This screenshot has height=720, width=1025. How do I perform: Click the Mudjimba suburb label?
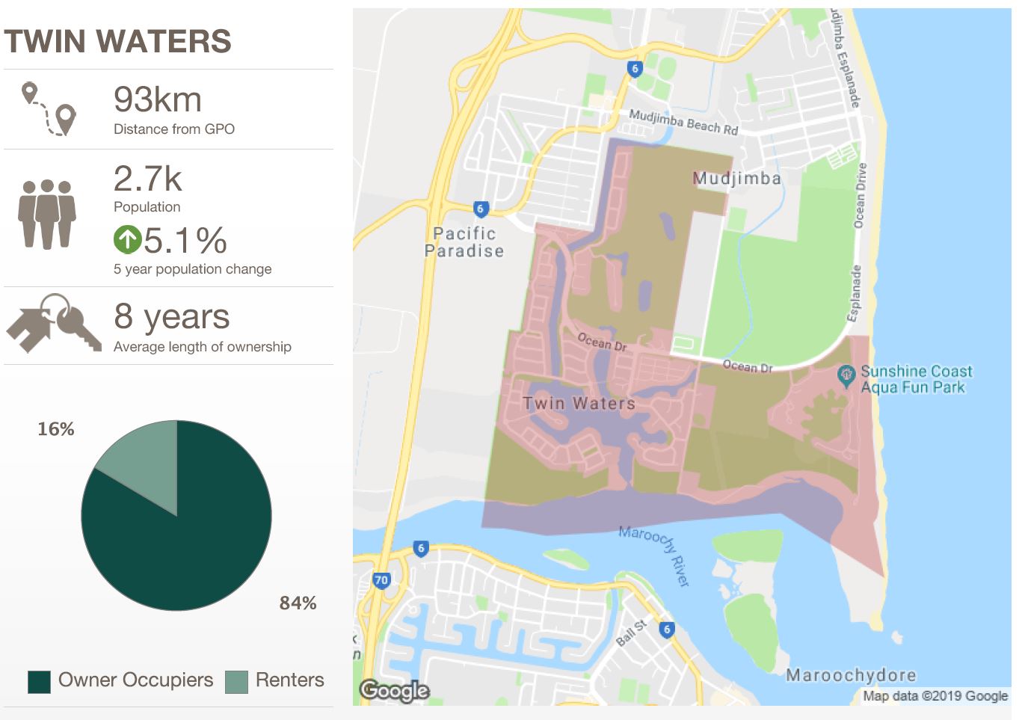click(x=737, y=178)
